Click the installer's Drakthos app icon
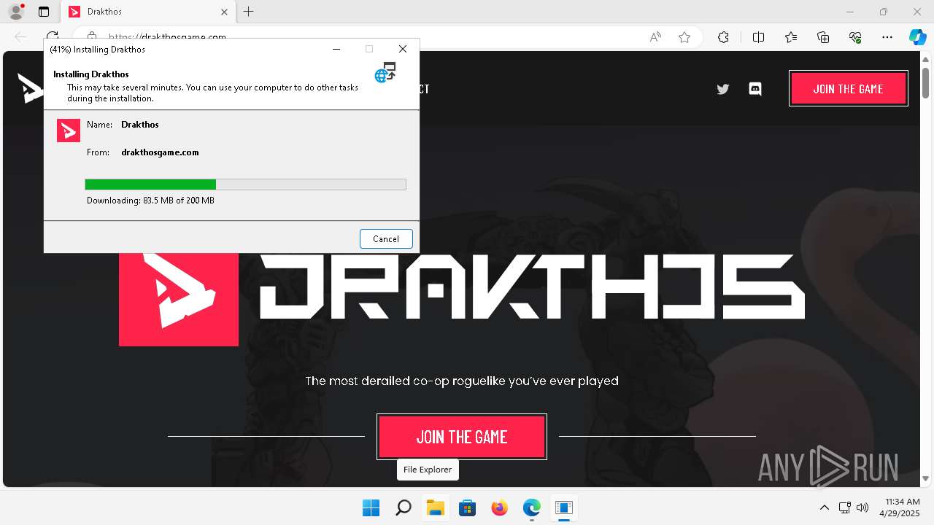 coord(69,131)
